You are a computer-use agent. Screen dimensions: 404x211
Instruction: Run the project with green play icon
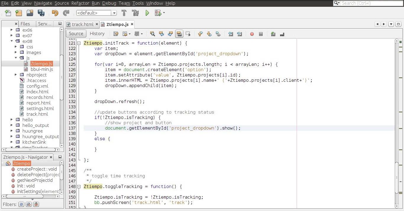pos(147,13)
